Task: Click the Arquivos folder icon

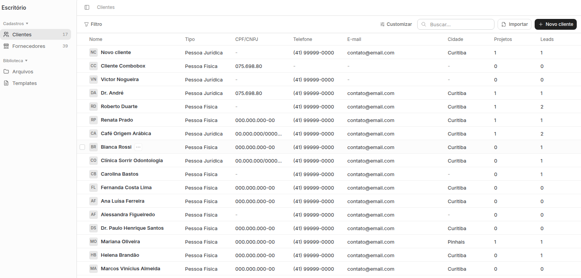Action: tap(6, 71)
